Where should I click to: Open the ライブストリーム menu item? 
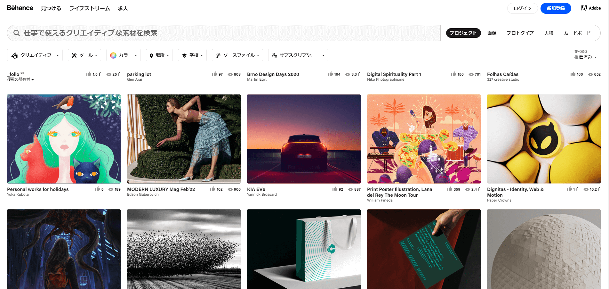pos(90,8)
